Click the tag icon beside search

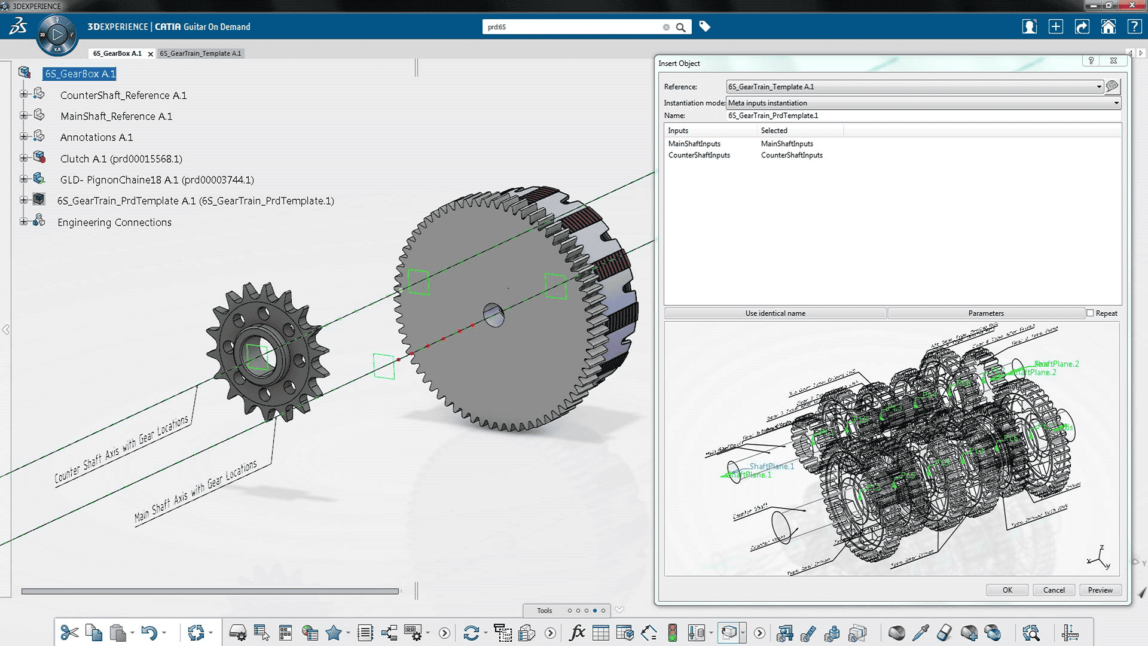pos(705,27)
